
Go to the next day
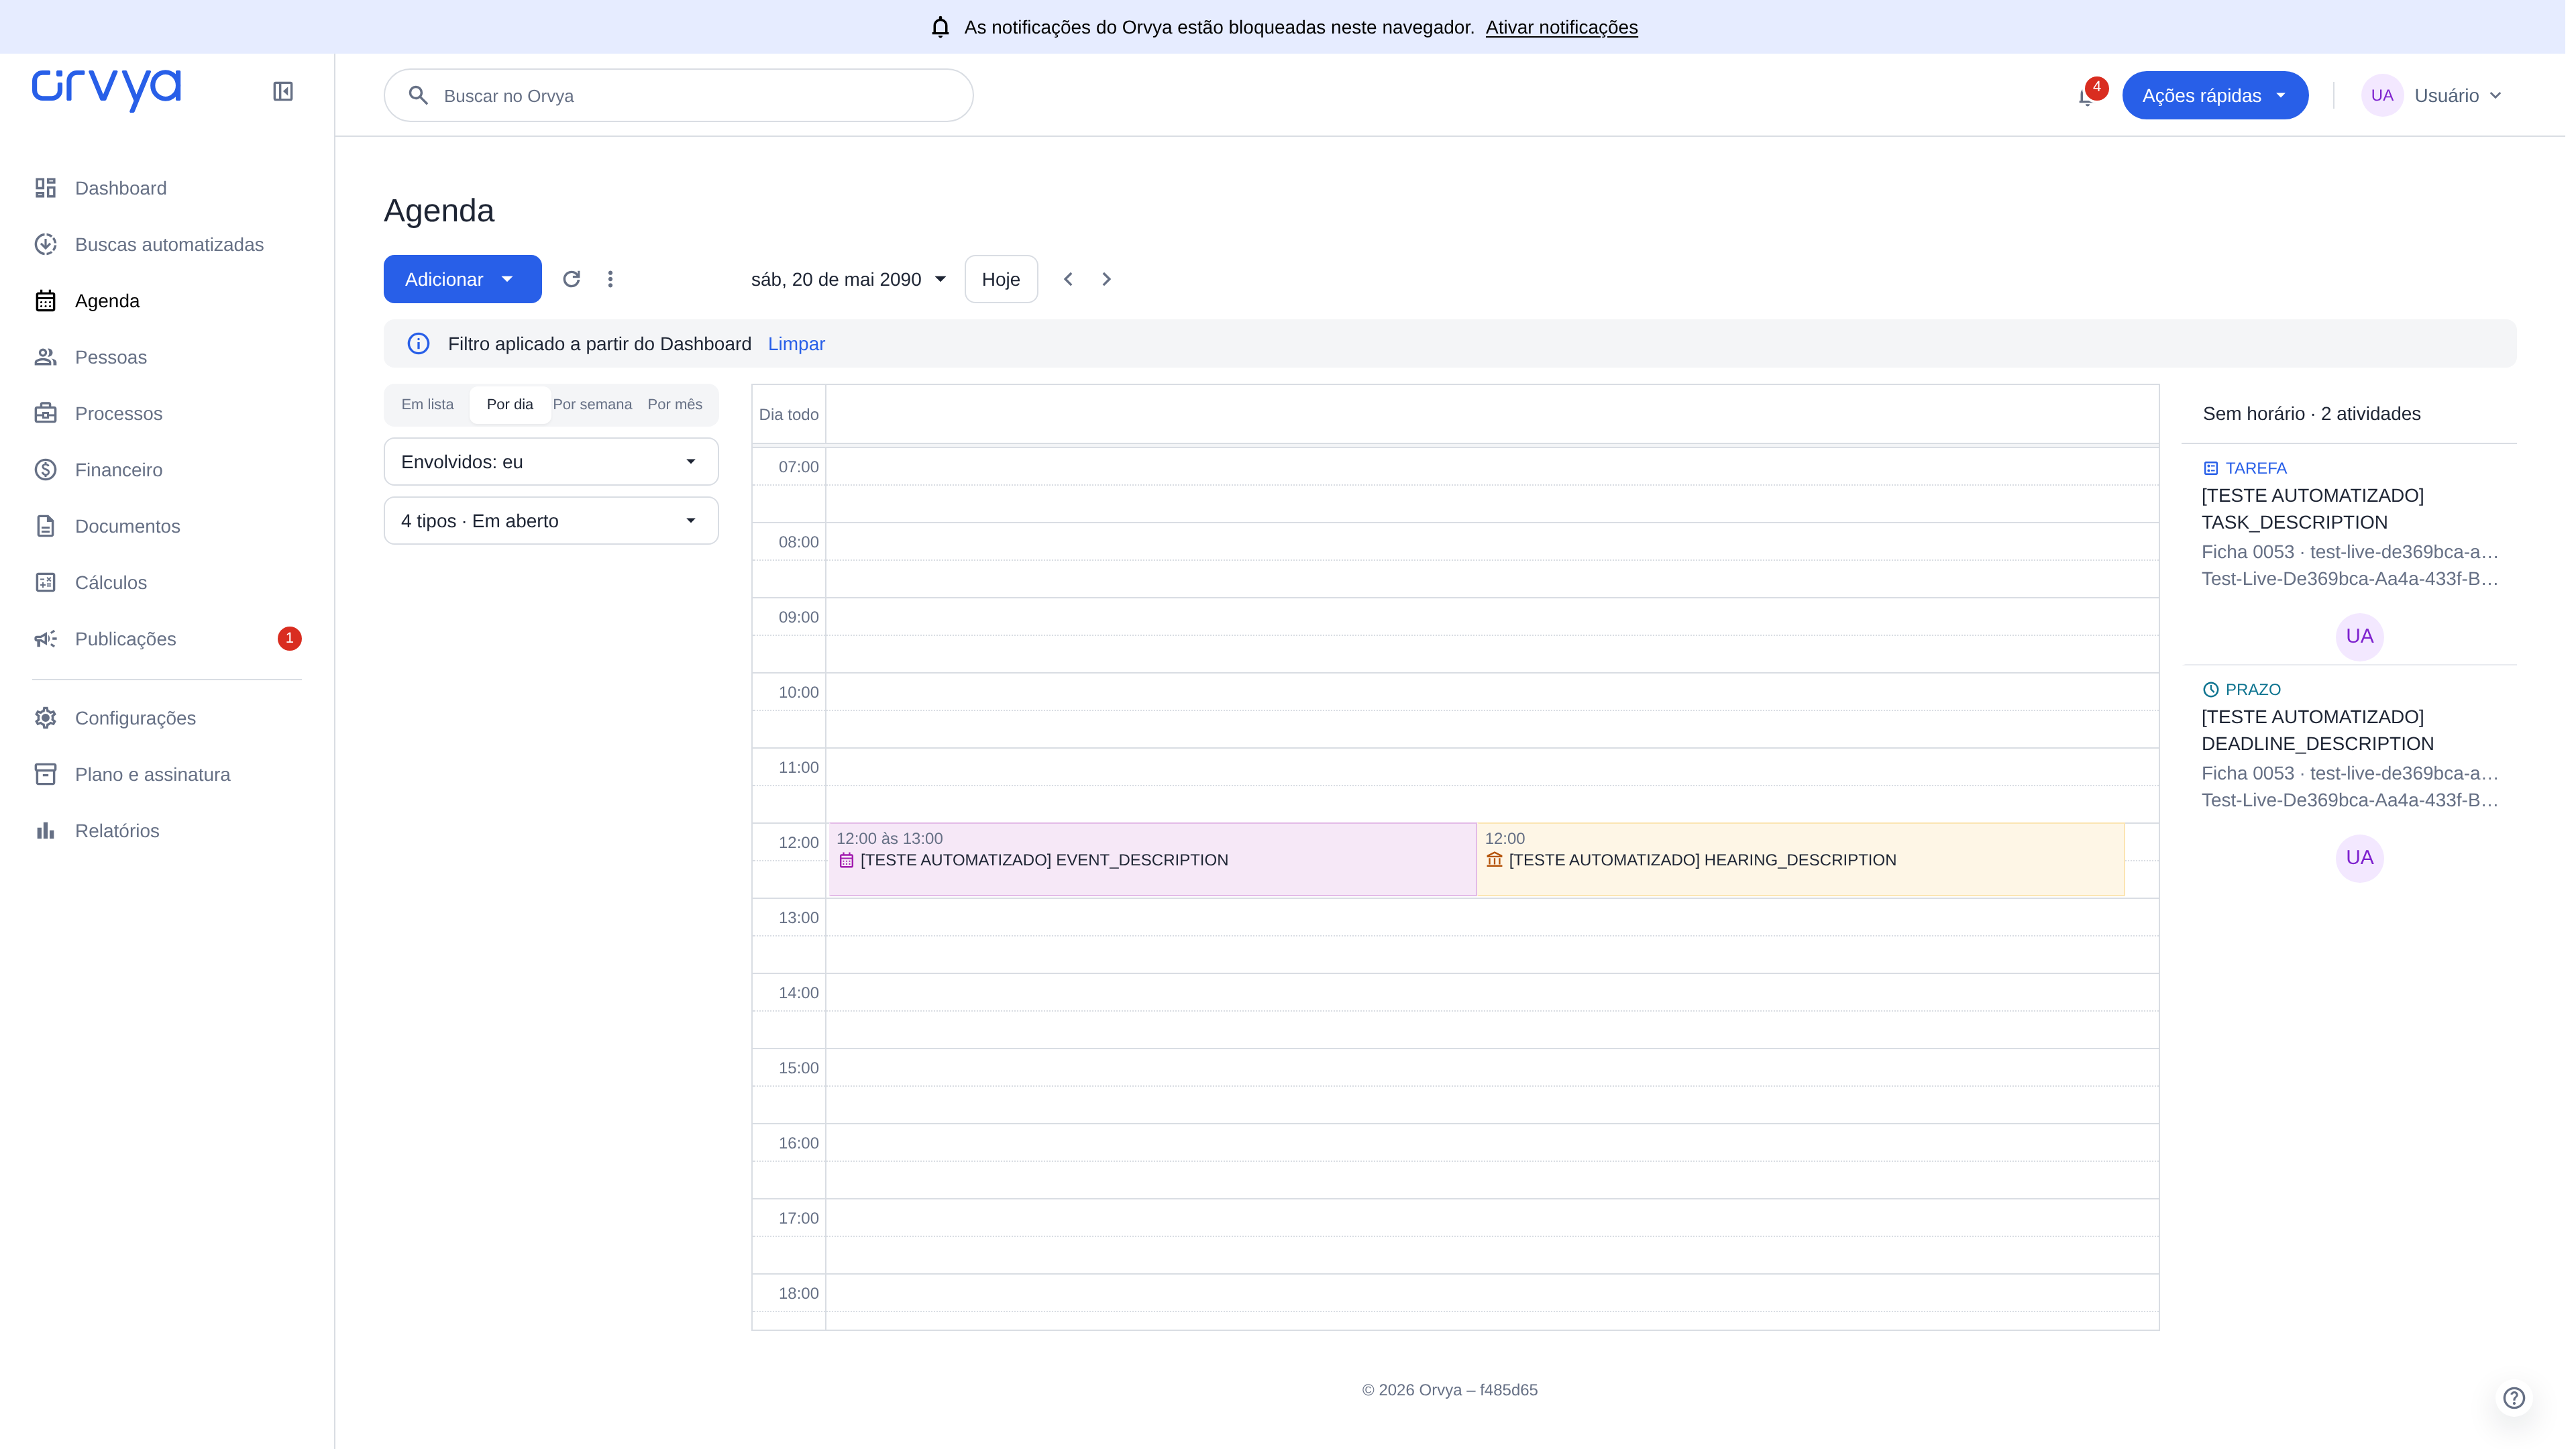tap(1106, 279)
